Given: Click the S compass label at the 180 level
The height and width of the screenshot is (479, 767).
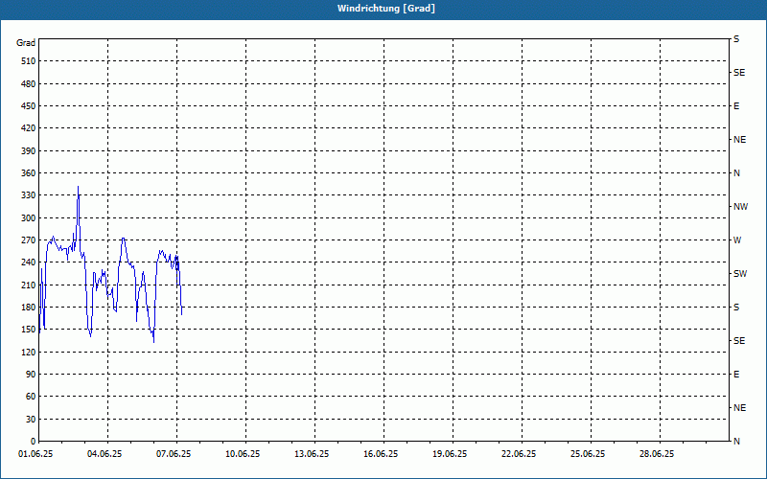Looking at the screenshot, I should pos(736,308).
